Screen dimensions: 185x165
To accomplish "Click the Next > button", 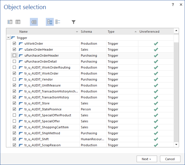I will tap(147, 159).
